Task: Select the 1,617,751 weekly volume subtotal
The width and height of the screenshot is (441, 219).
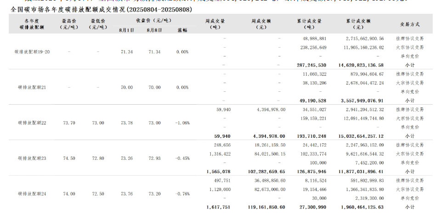Action: coord(219,207)
